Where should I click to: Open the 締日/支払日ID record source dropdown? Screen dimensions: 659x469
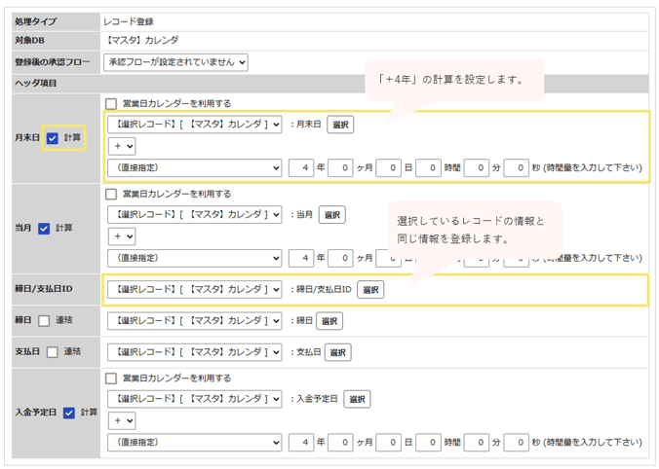coord(195,289)
